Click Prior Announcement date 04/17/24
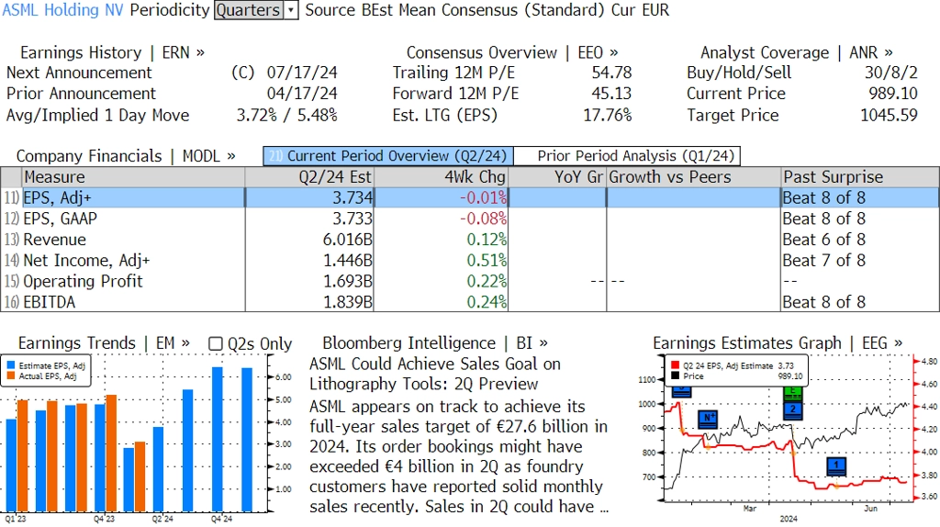The image size is (940, 527). point(301,94)
